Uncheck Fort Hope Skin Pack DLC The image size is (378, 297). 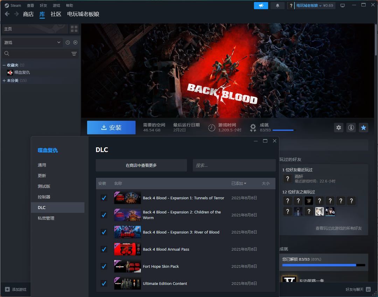(x=104, y=266)
